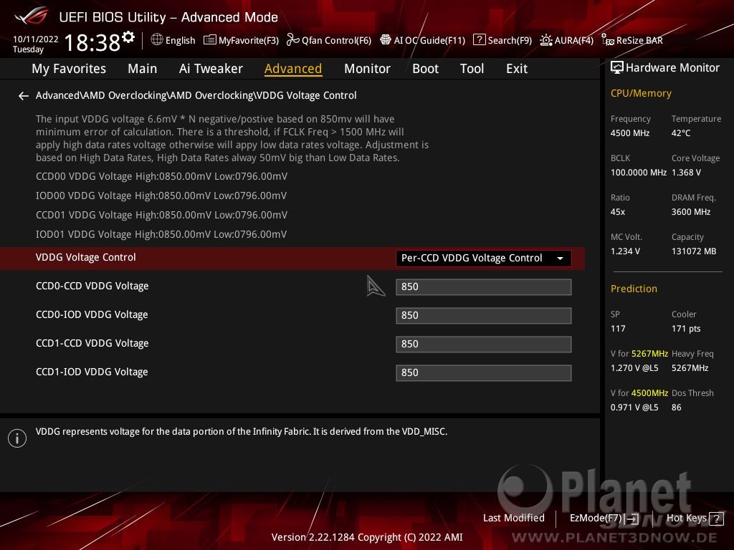
Task: Click the 10/11/2022 Tuesday date
Action: click(36, 44)
